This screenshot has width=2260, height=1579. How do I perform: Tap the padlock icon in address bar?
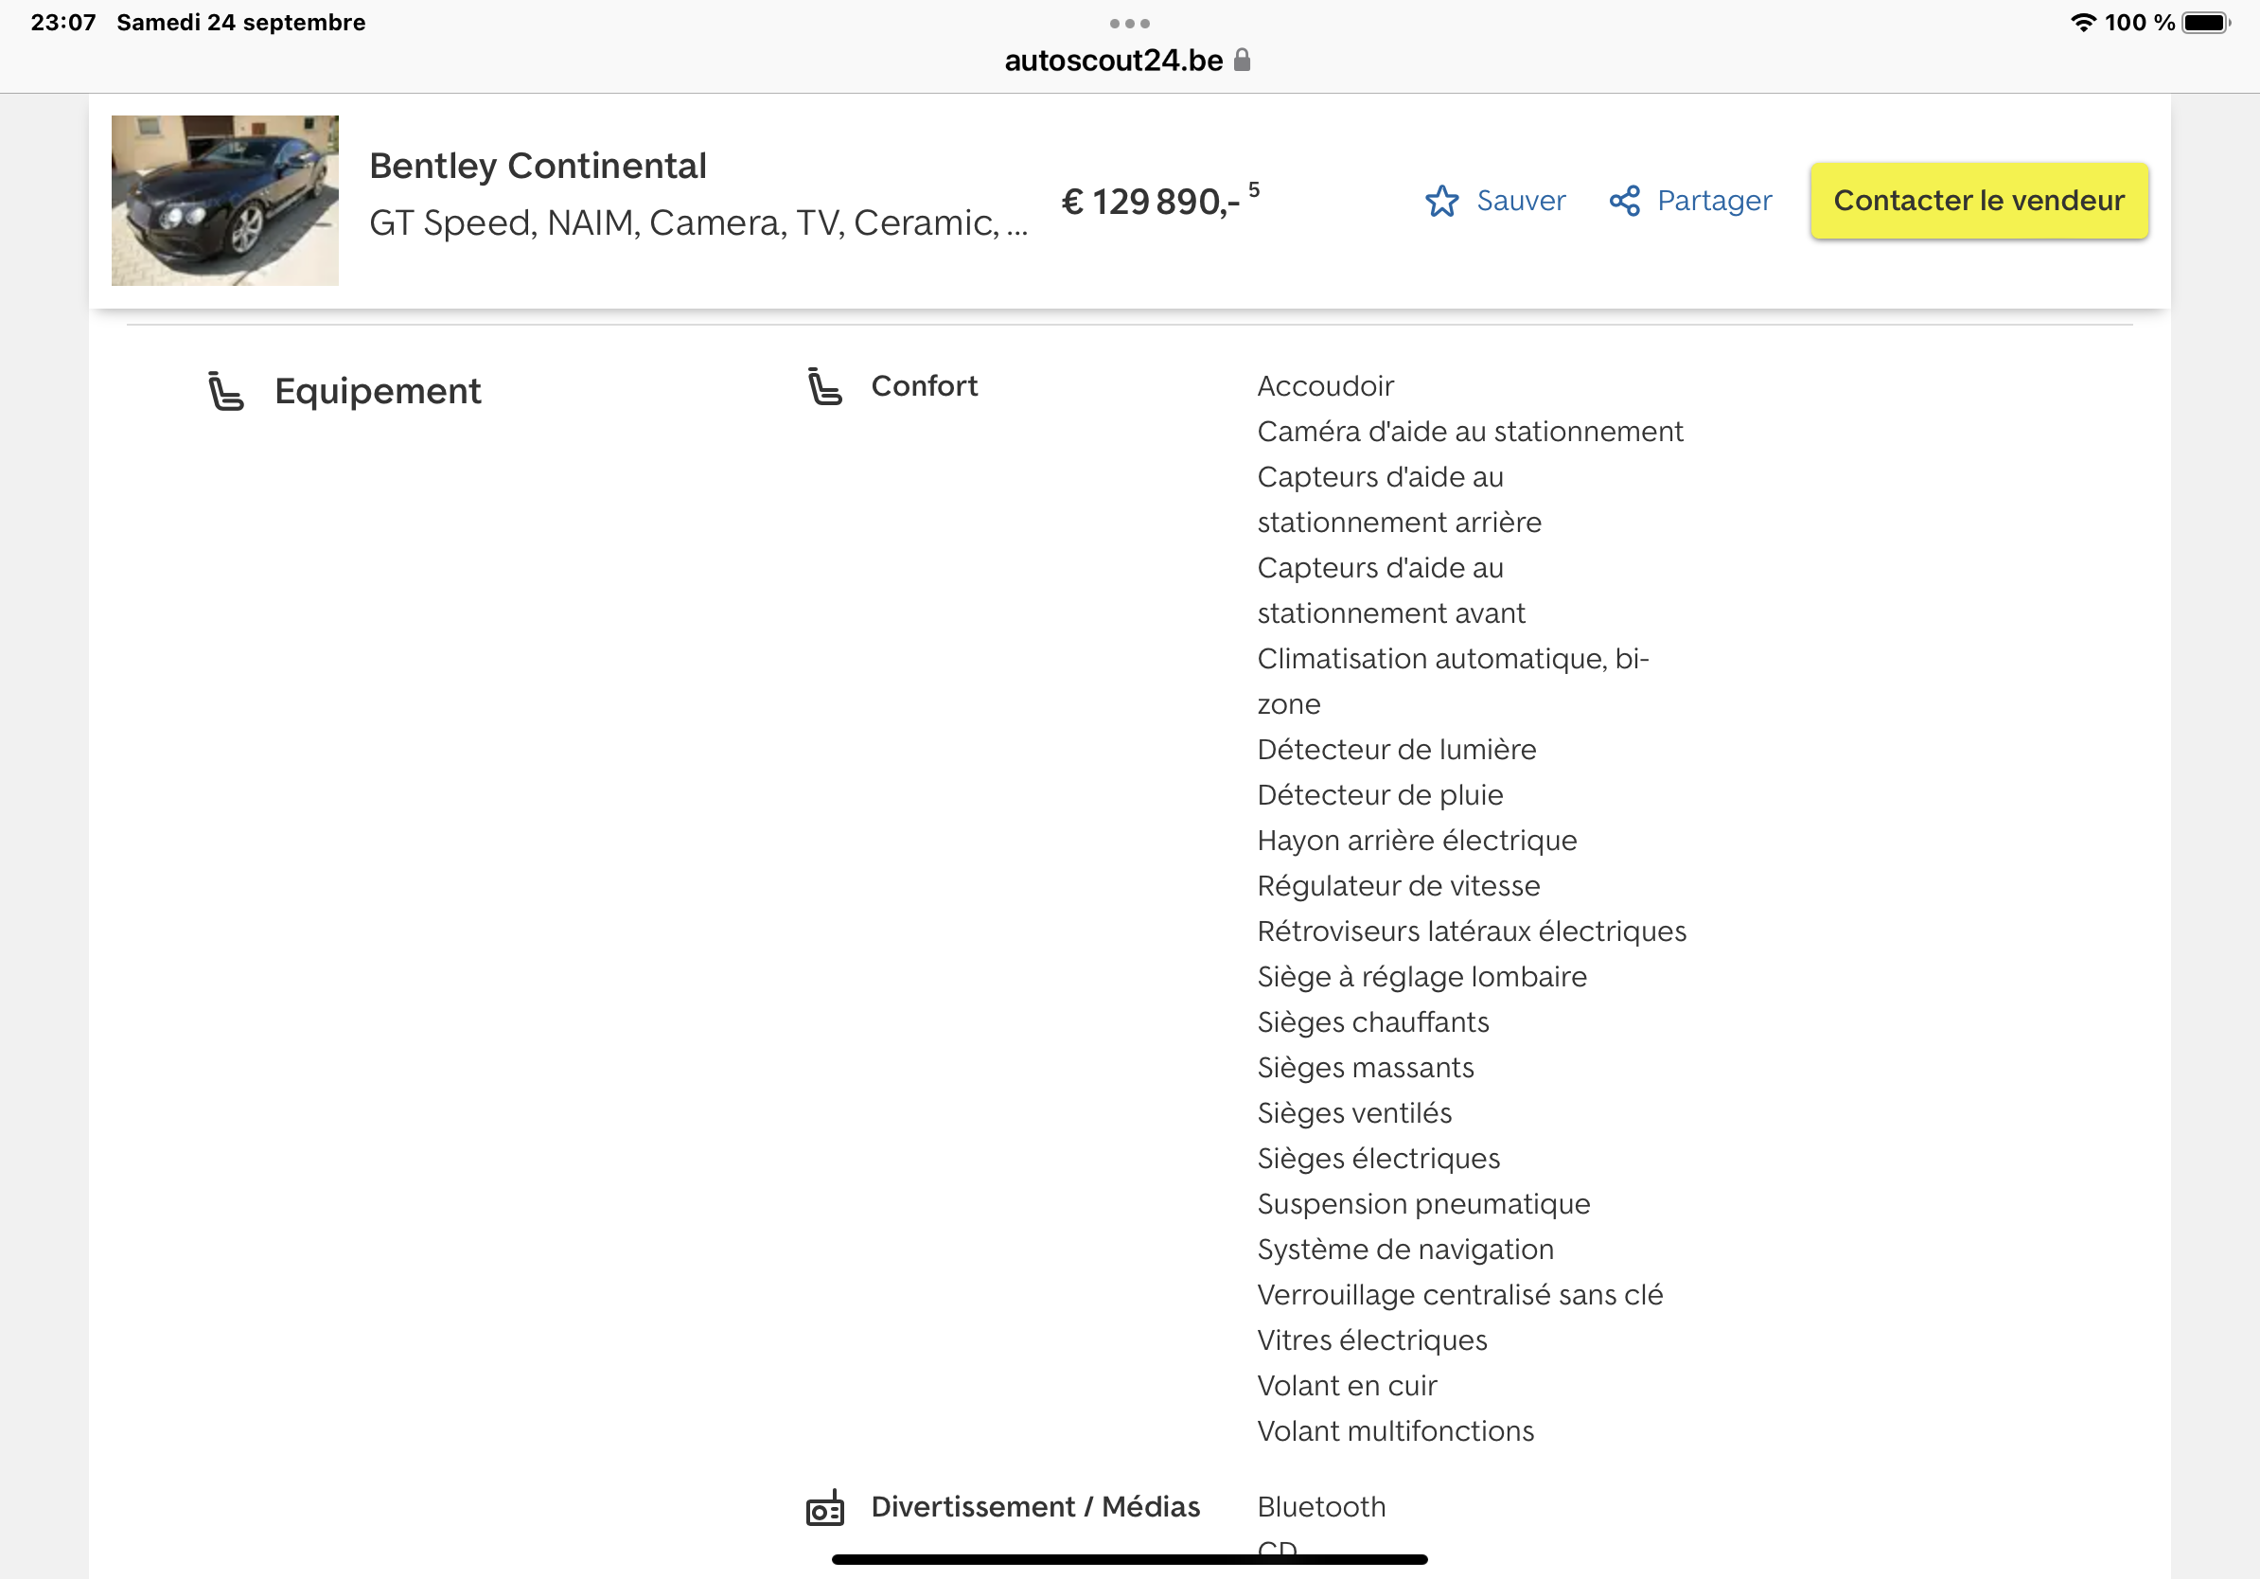1243,60
